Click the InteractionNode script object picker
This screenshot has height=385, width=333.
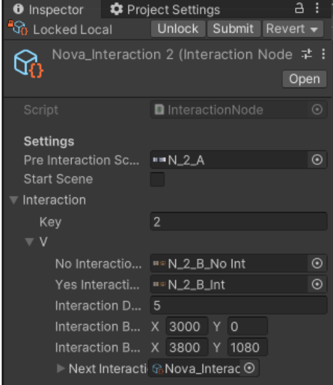tap(317, 110)
